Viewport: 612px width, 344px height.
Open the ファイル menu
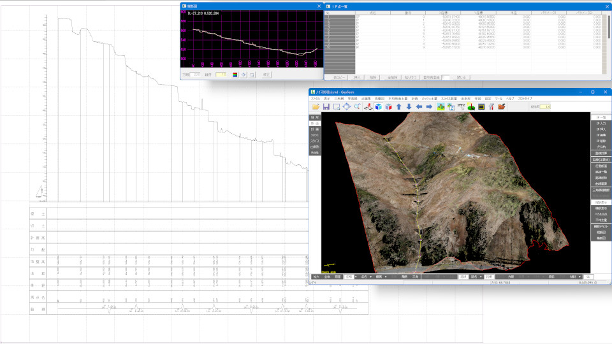(x=316, y=99)
